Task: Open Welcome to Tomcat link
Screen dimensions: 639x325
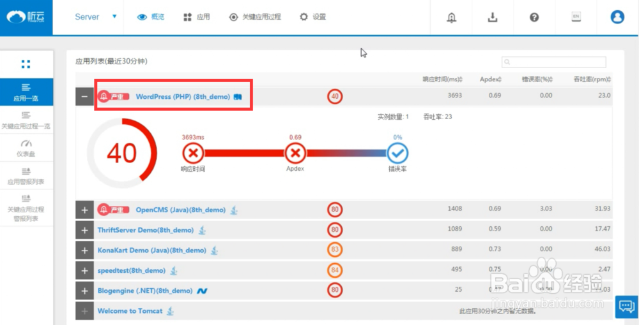Action: click(130, 311)
